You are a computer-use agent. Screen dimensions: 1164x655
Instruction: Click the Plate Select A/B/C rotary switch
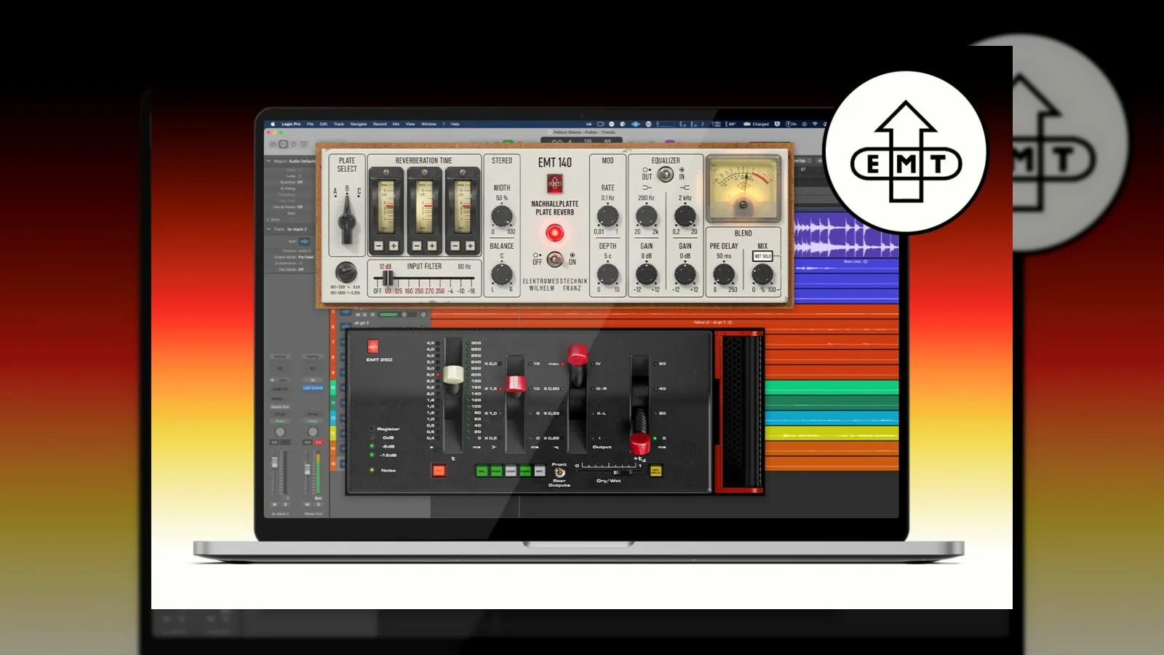[x=346, y=220]
